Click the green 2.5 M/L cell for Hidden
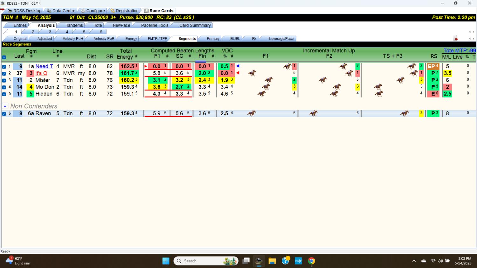Image resolution: width=477 pixels, height=268 pixels. tap(447, 94)
